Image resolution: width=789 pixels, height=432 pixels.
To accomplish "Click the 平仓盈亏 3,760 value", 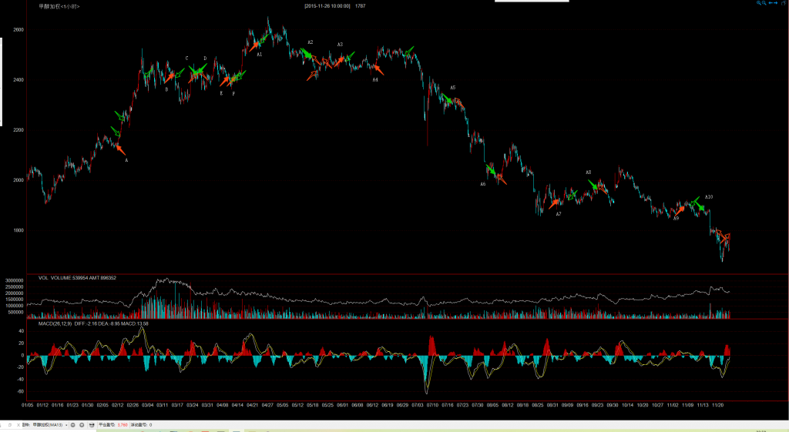I will (x=123, y=425).
